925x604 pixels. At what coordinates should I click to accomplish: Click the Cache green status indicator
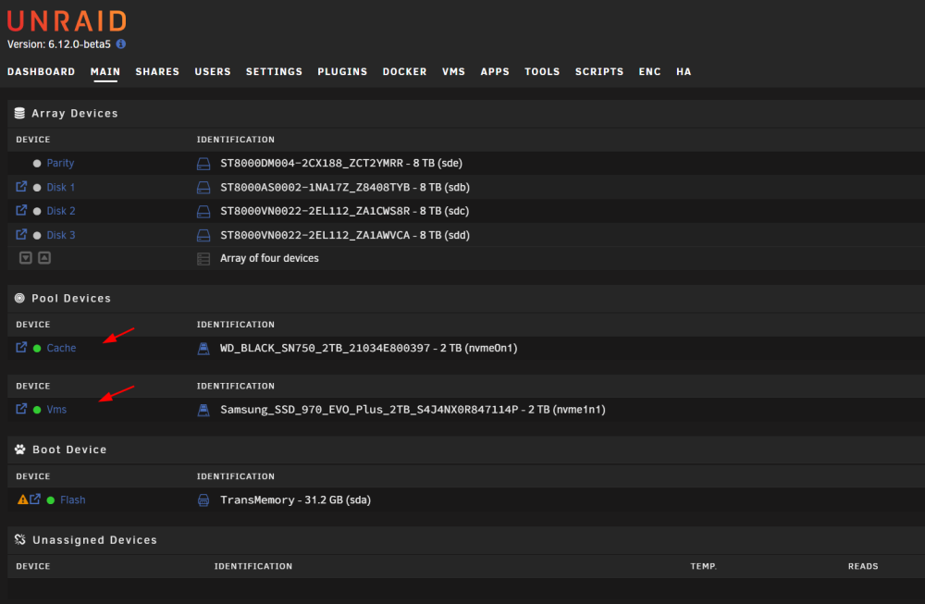[37, 349]
